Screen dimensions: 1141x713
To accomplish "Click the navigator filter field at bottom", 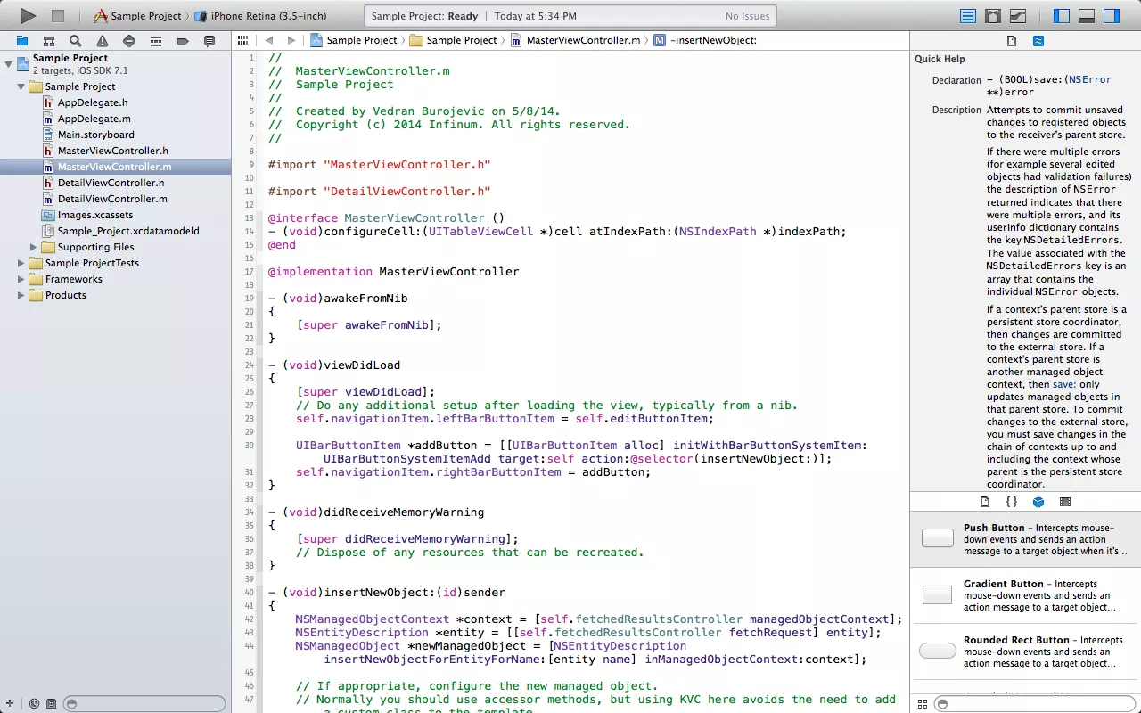I will point(144,703).
